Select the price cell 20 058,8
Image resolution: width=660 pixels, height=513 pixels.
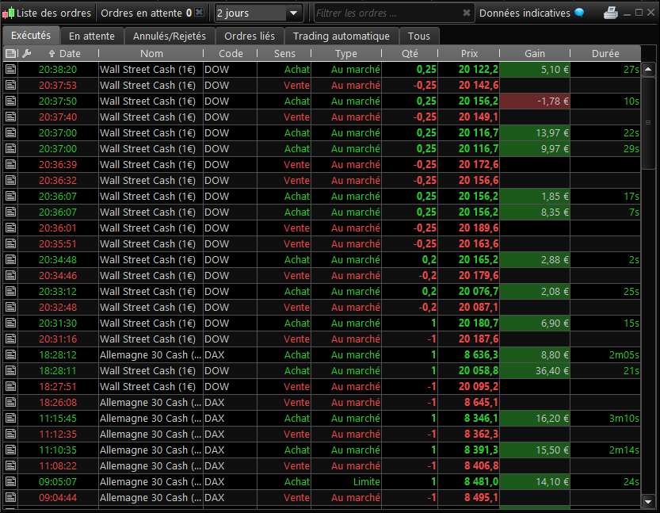pyautogui.click(x=469, y=370)
